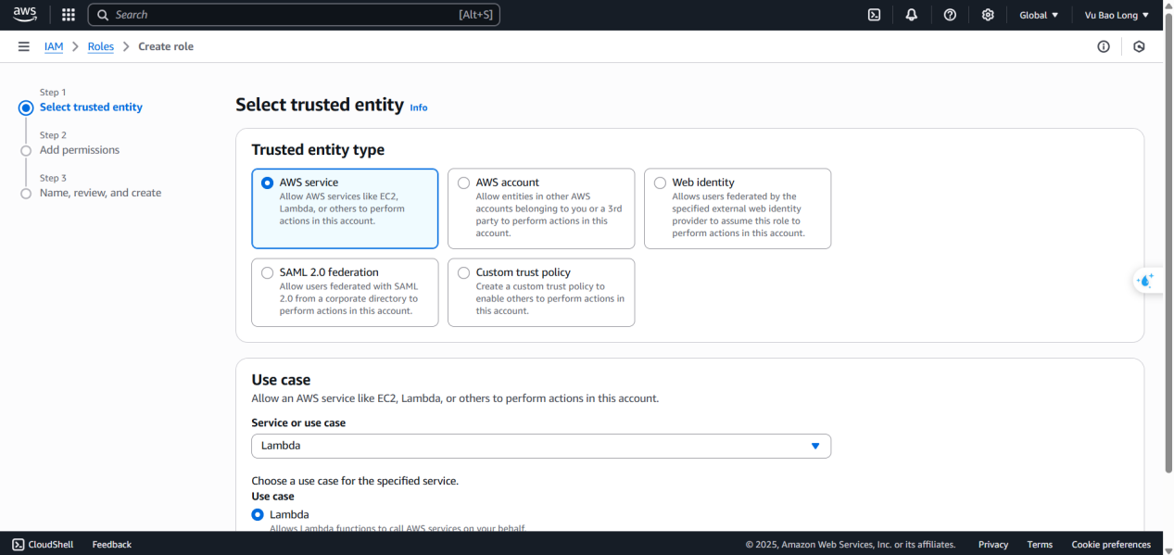Launch CloudShell from the top bar icon

point(874,15)
